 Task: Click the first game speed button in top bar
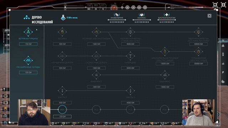click(128, 7)
